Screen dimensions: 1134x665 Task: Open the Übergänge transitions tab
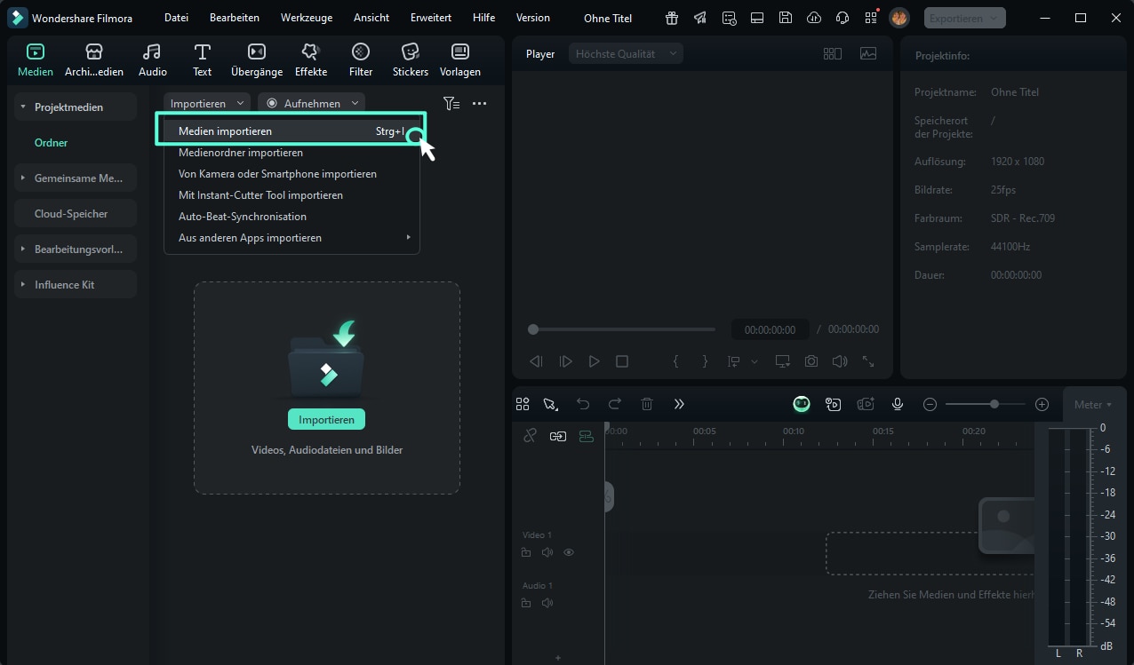pyautogui.click(x=257, y=60)
